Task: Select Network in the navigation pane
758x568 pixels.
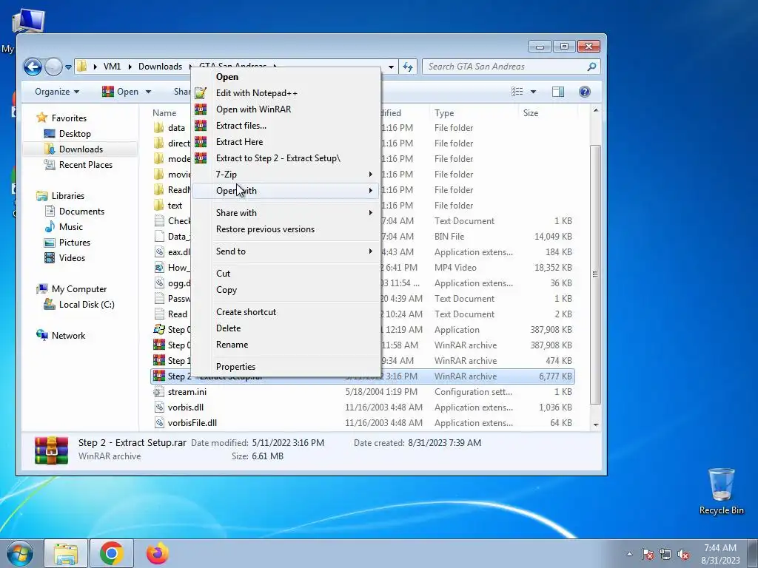Action: point(61,336)
